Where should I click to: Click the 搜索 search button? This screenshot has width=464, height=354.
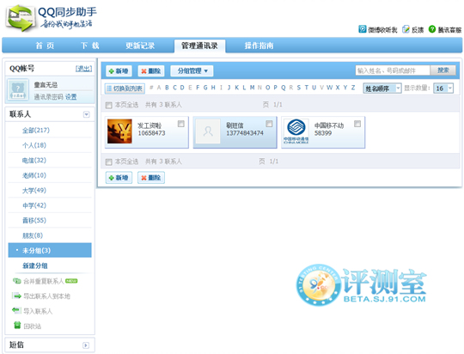[x=443, y=70]
